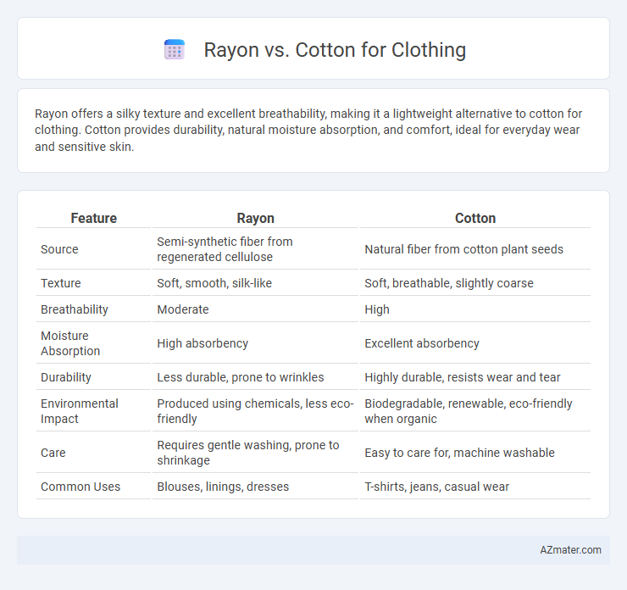Click 'Requires gentle washing, prone to shrinkage' cell
Image resolution: width=627 pixels, height=590 pixels.
pyautogui.click(x=256, y=453)
